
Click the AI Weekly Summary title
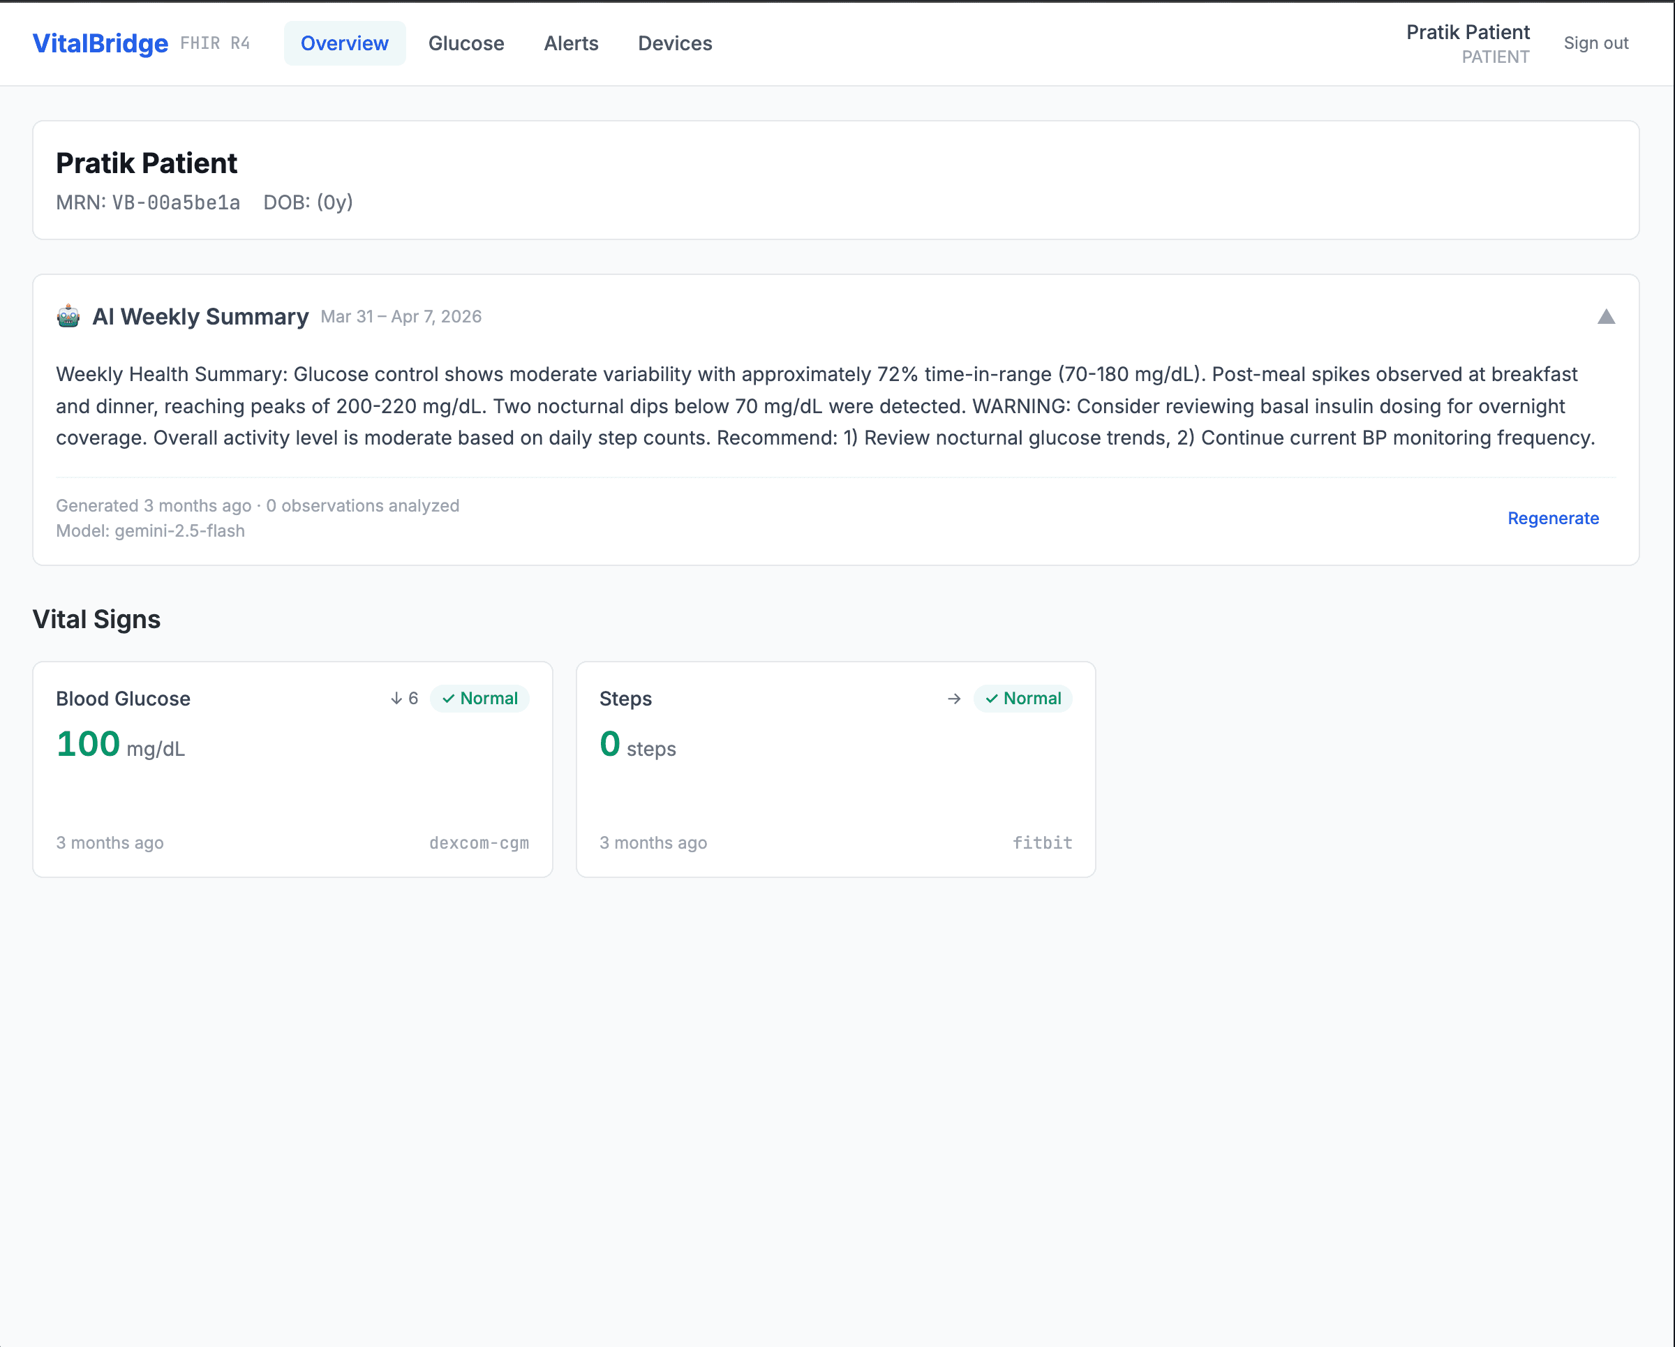(x=200, y=317)
